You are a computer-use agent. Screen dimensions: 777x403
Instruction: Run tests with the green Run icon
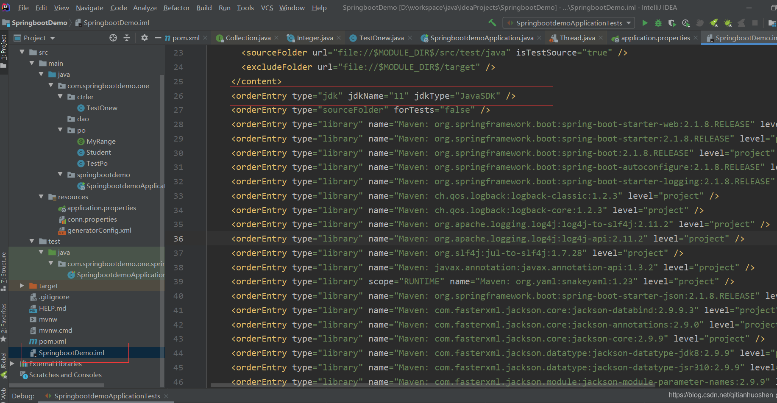[645, 23]
